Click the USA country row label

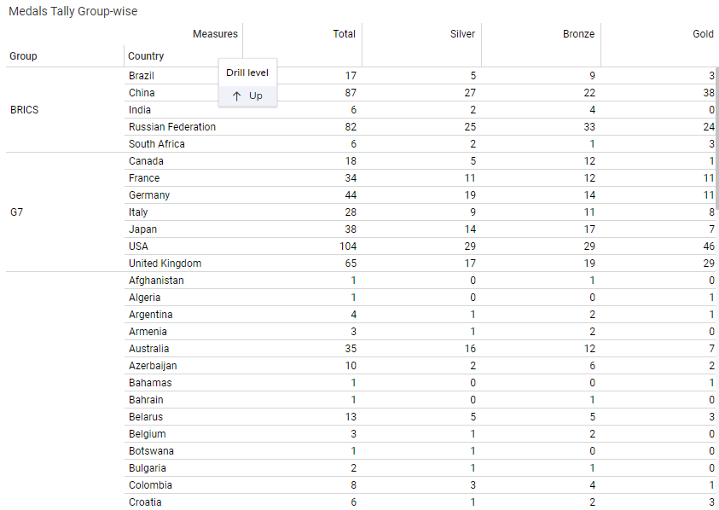tap(139, 246)
